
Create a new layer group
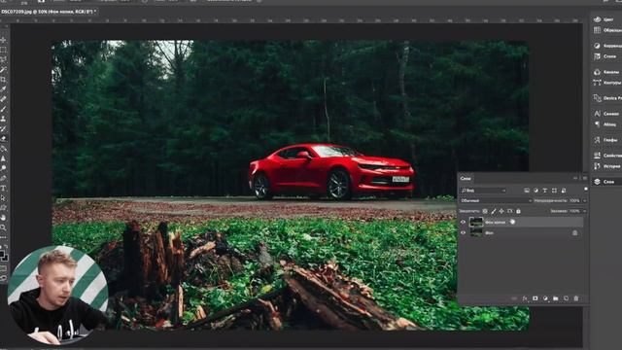556,298
